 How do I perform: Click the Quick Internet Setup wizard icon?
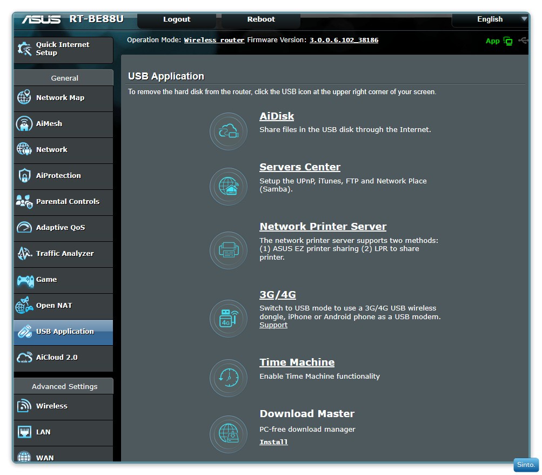pos(24,49)
